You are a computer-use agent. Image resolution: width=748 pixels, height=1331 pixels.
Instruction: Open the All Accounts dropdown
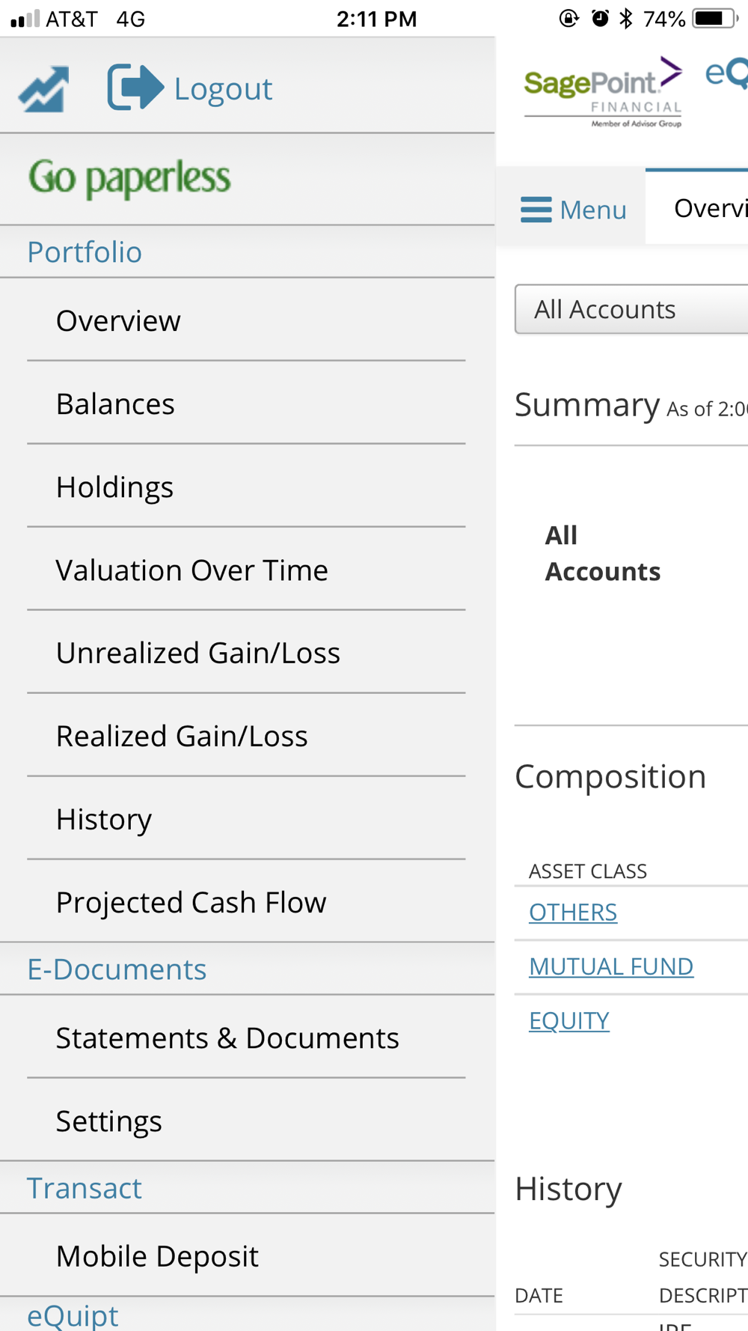(632, 309)
